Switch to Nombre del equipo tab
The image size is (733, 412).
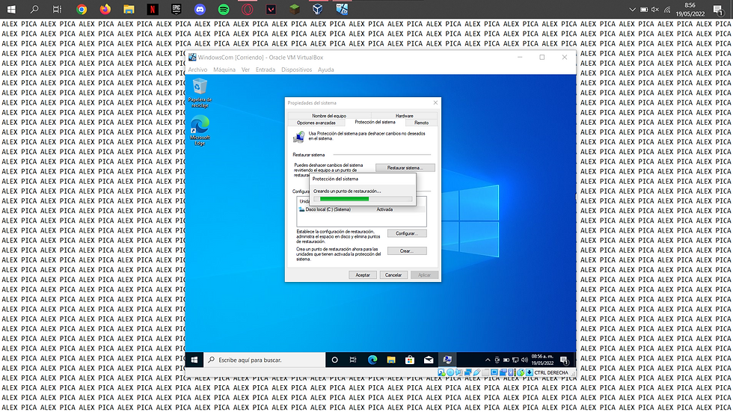point(329,115)
